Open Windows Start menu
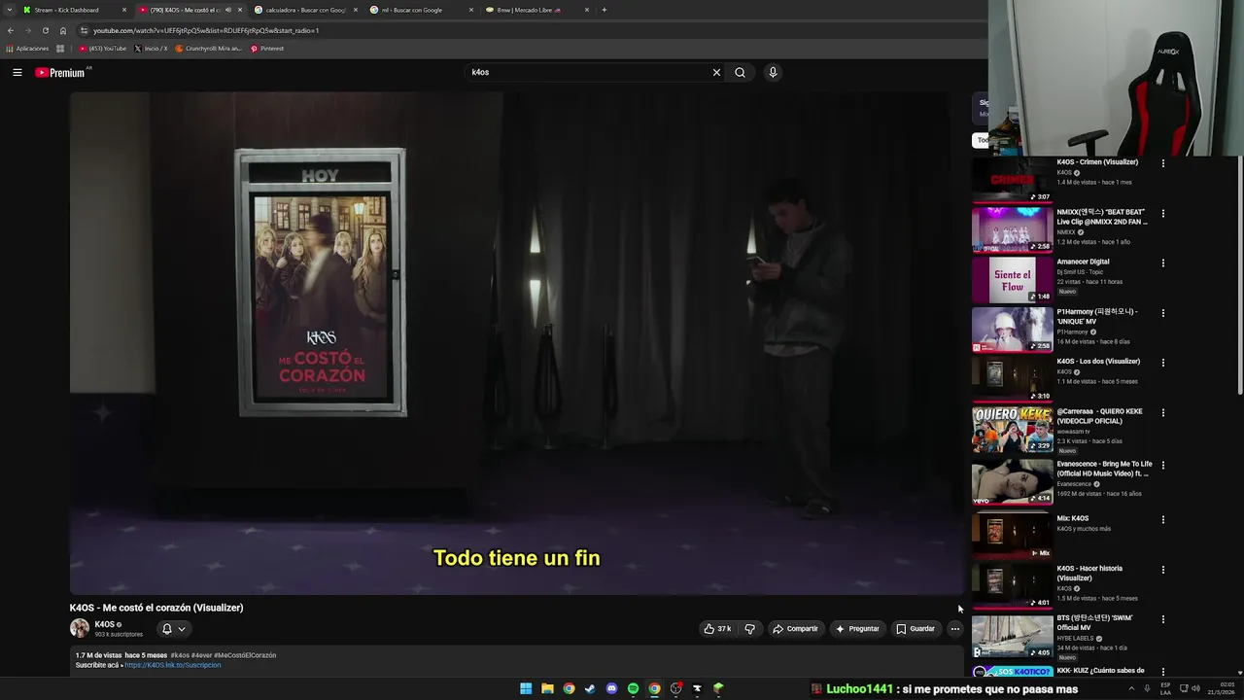 526,688
